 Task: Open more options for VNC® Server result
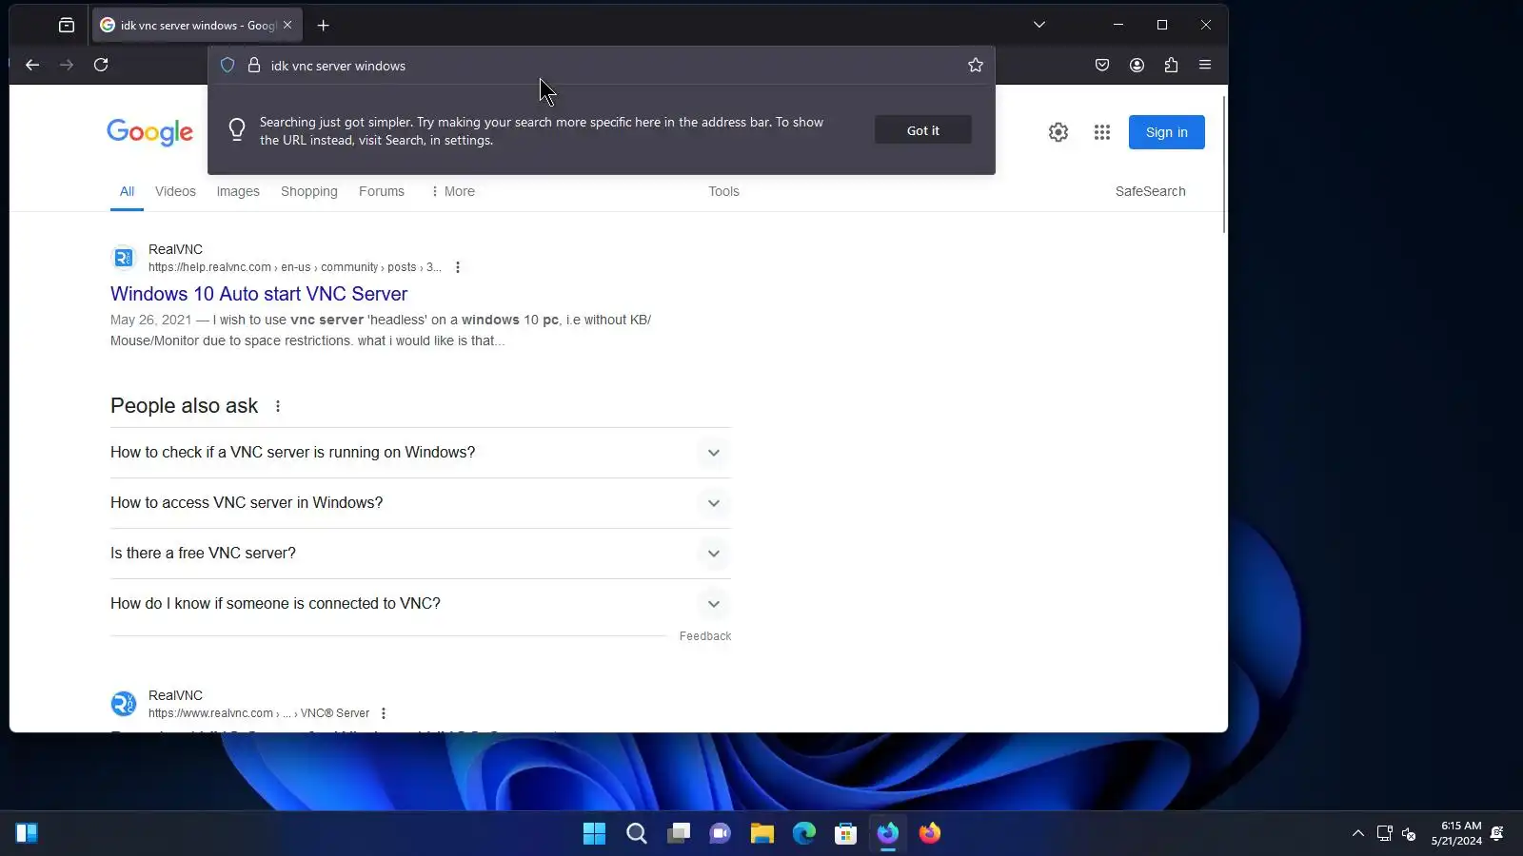[384, 713]
